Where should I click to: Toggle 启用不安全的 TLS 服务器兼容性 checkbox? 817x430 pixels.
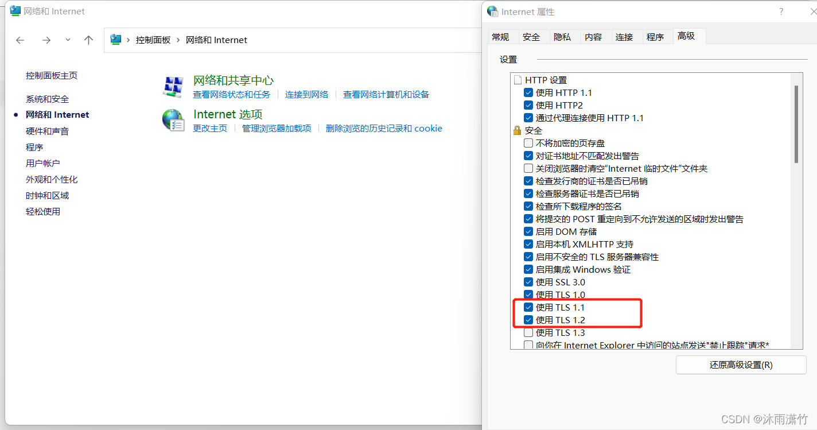pos(528,257)
